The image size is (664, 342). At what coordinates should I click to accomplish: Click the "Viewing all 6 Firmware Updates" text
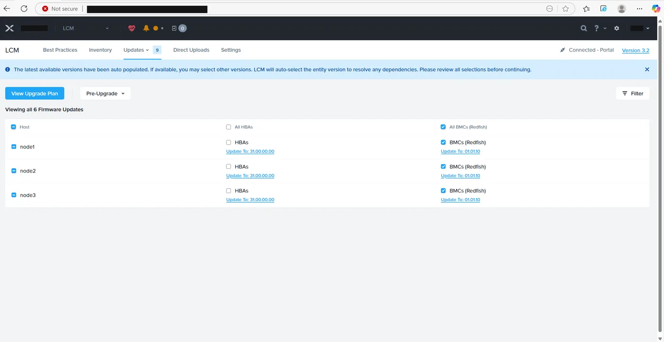coord(44,110)
